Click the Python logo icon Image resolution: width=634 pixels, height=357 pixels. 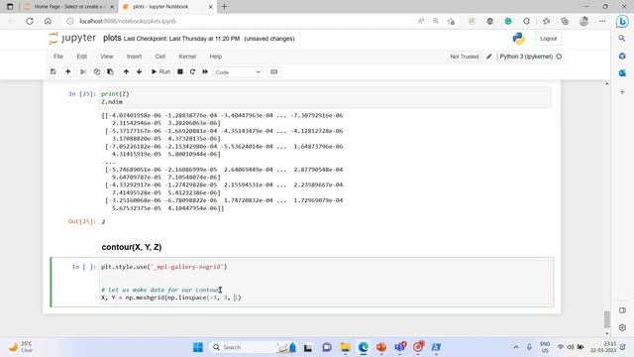(x=518, y=39)
